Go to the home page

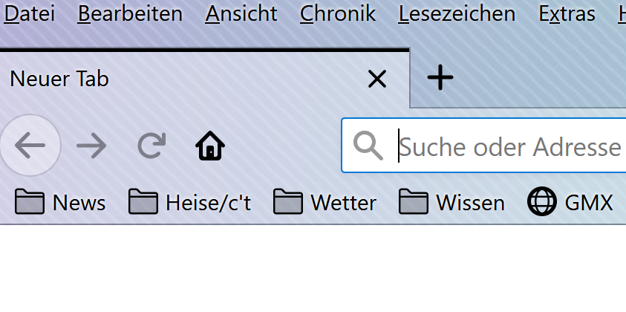[x=210, y=146]
